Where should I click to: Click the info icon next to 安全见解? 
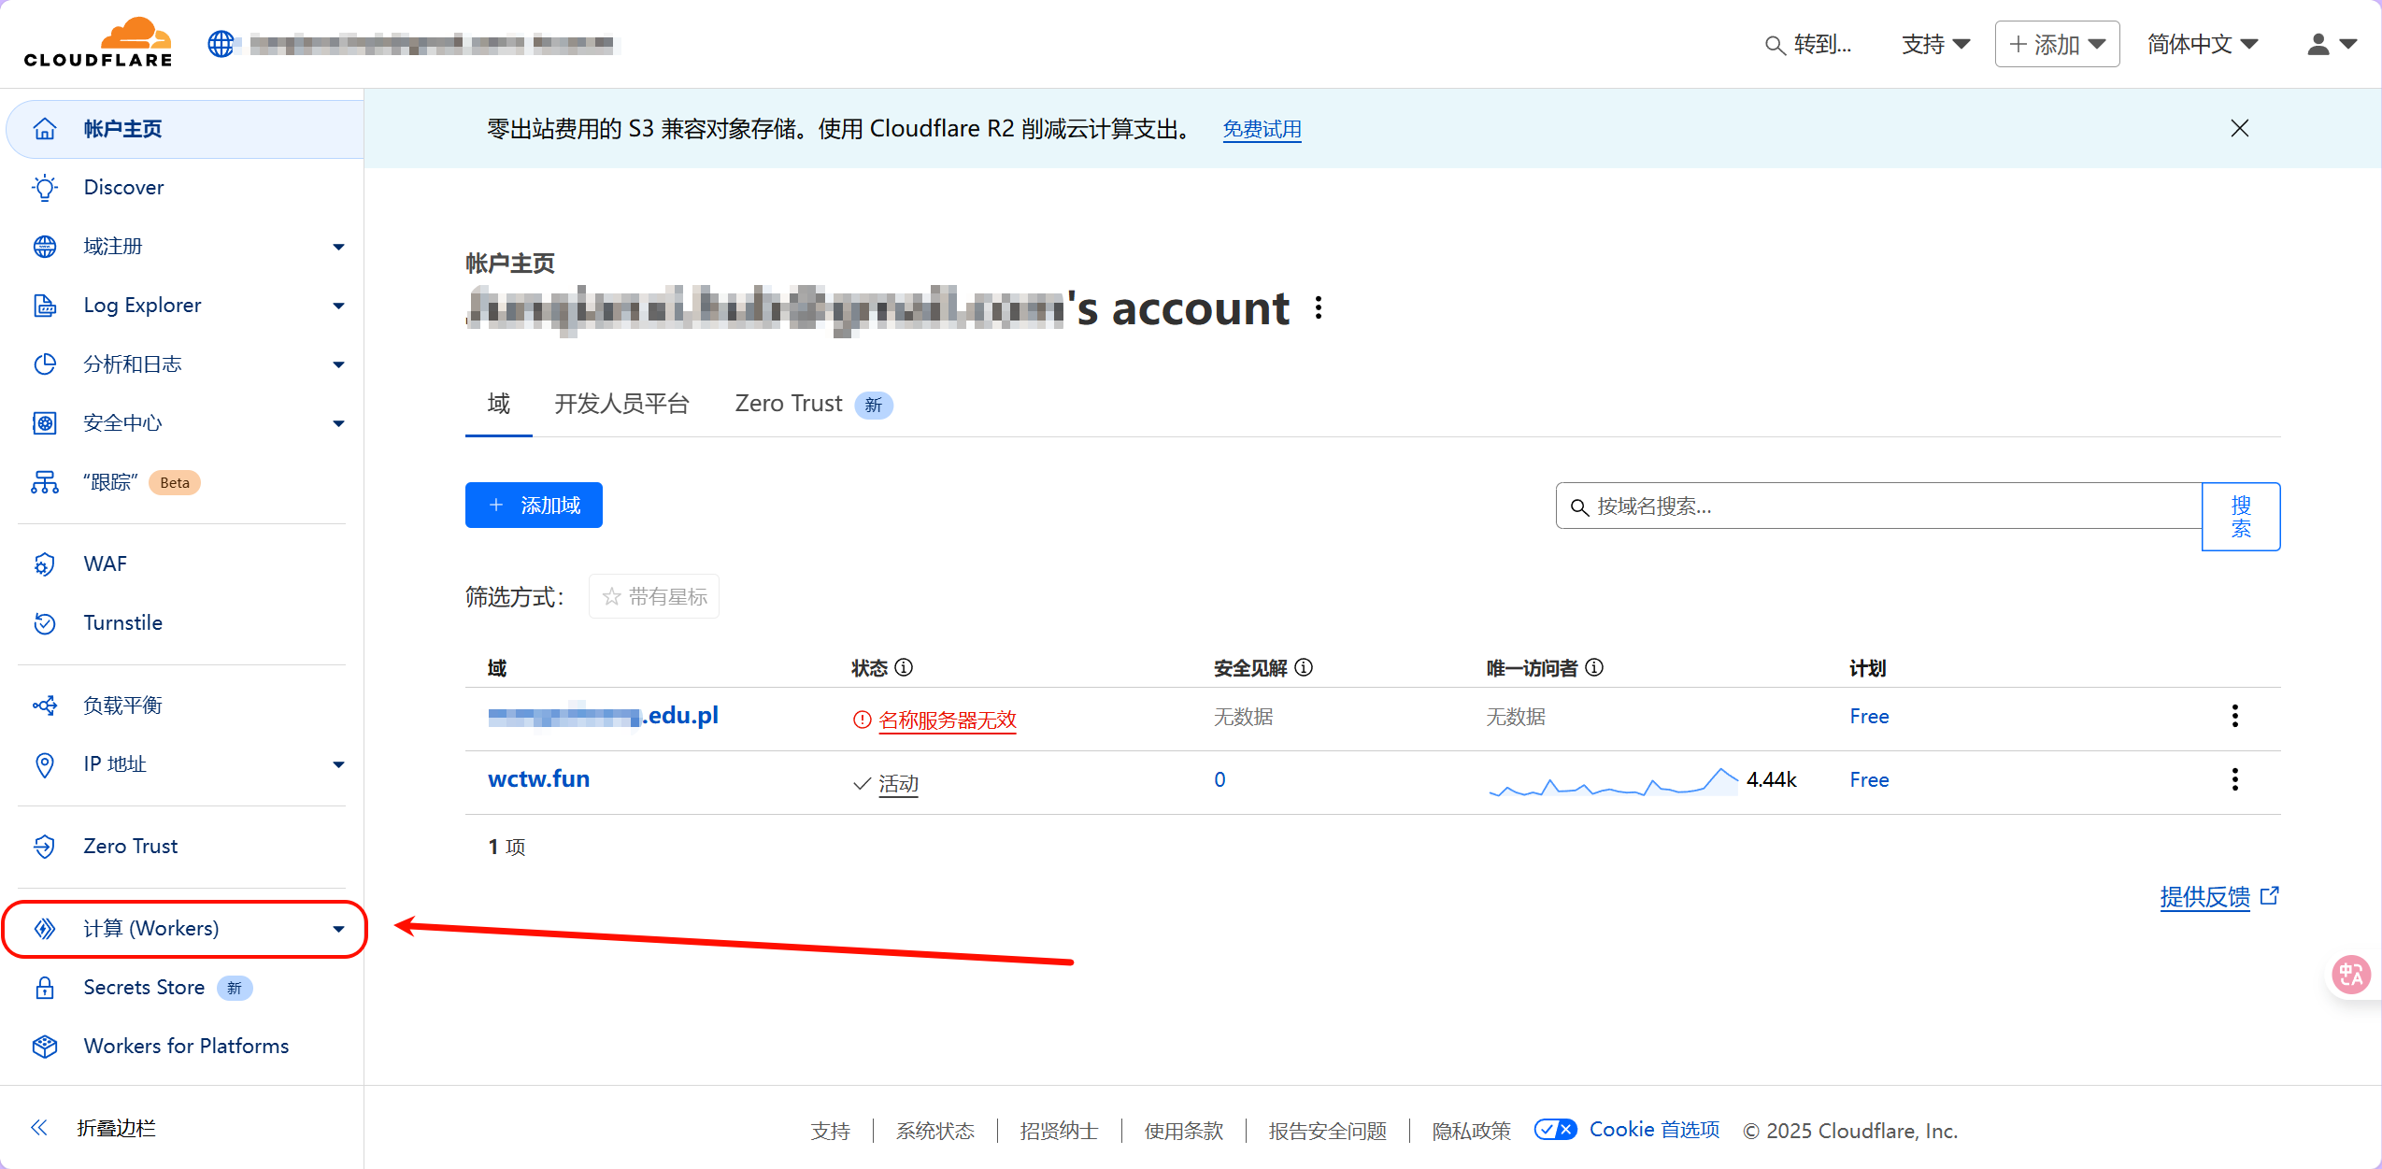(1304, 667)
